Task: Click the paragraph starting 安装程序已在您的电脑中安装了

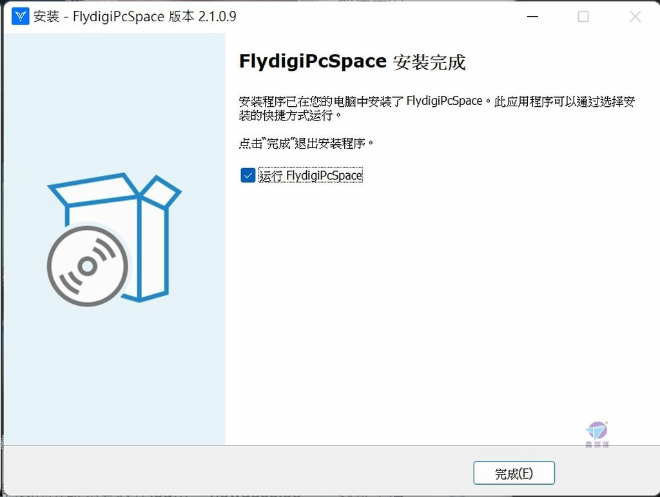Action: tap(436, 108)
